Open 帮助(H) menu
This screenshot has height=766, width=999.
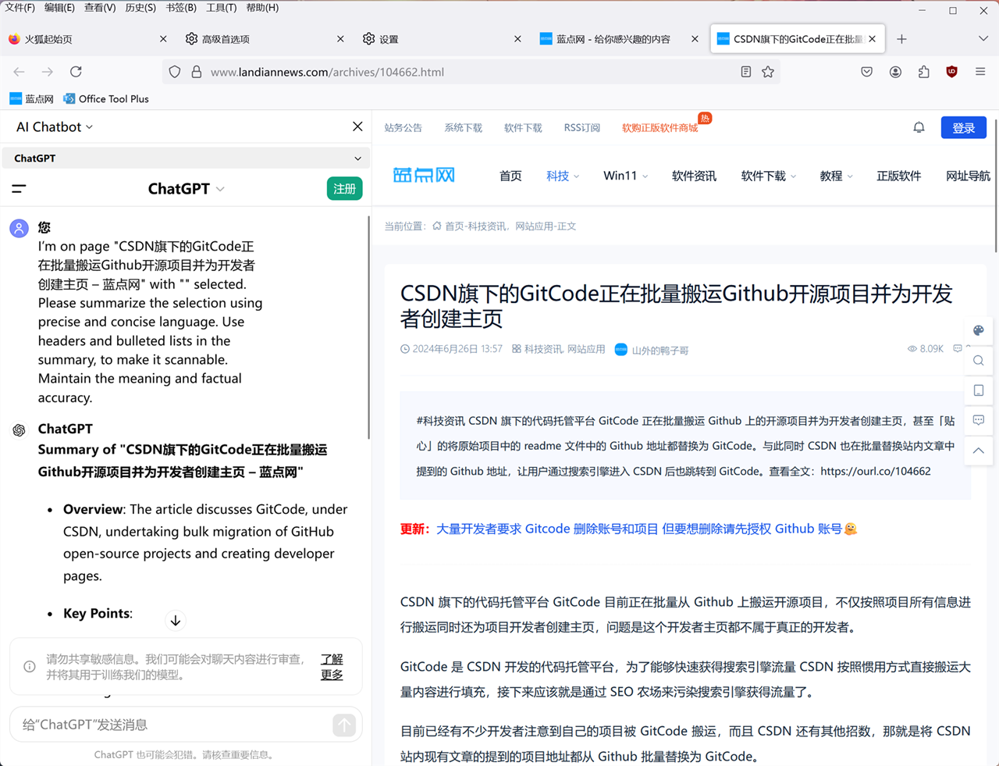[262, 8]
